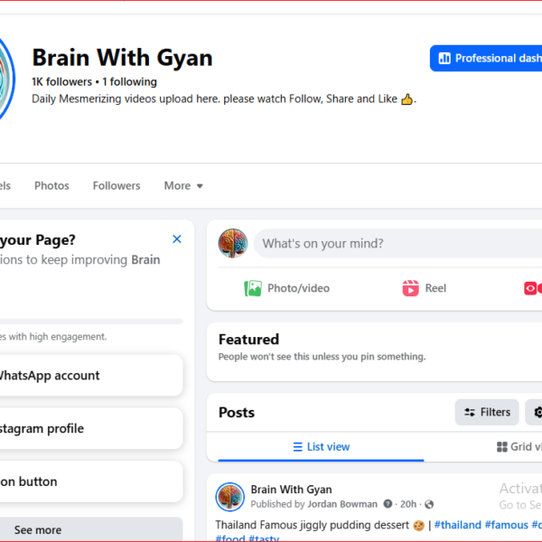Click the page health progress bar
This screenshot has height=542, width=542.
pos(91,322)
